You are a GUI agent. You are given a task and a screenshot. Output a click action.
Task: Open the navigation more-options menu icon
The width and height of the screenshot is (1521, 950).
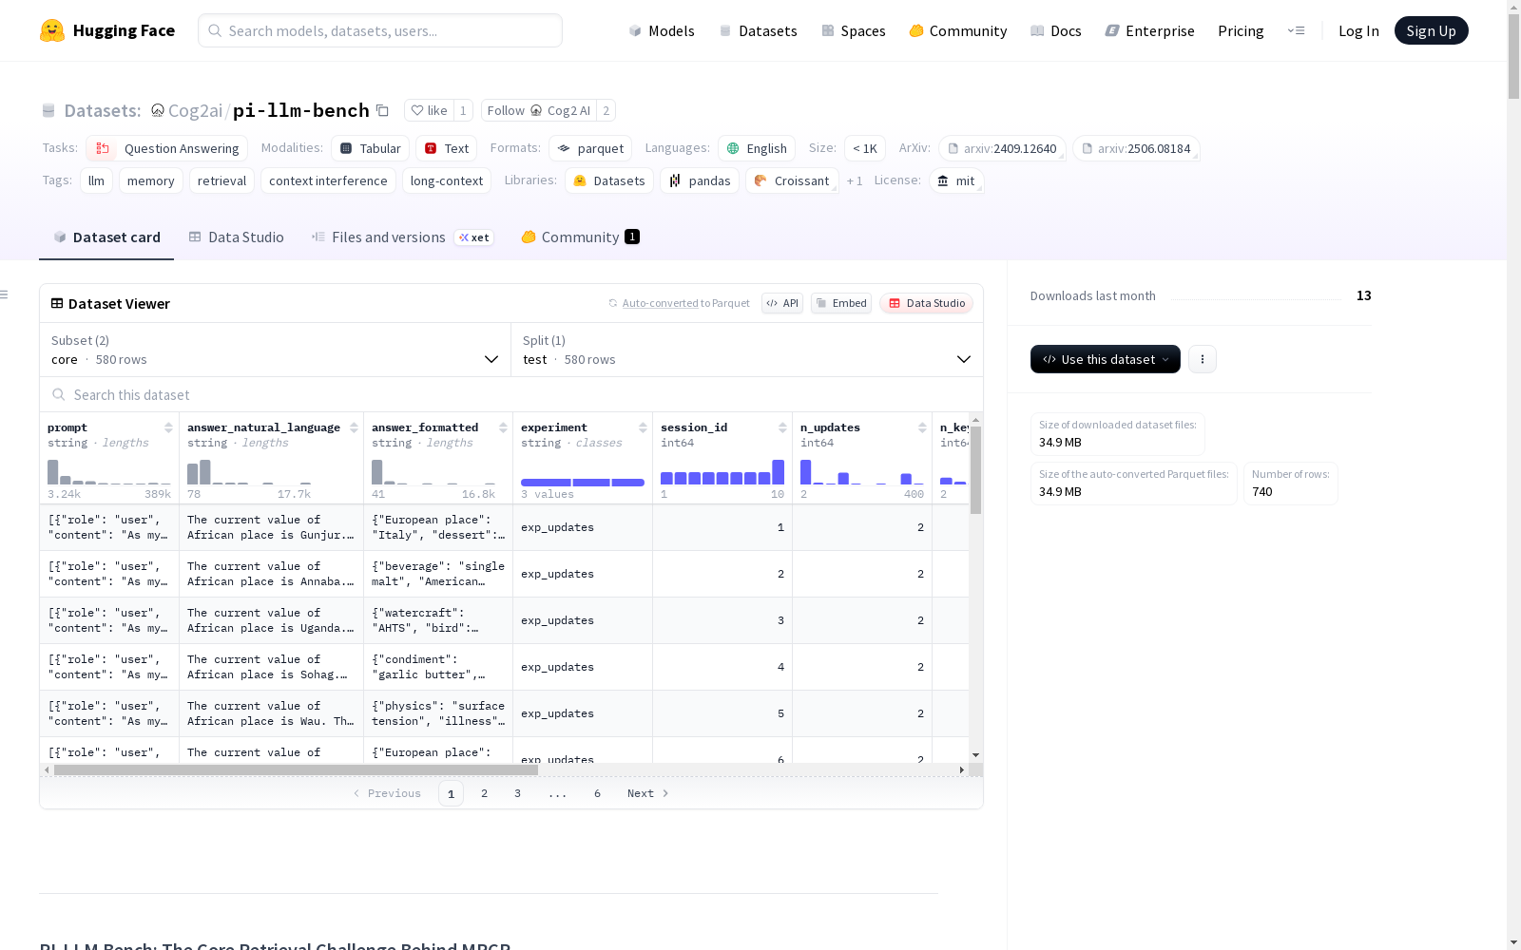[x=1296, y=30]
